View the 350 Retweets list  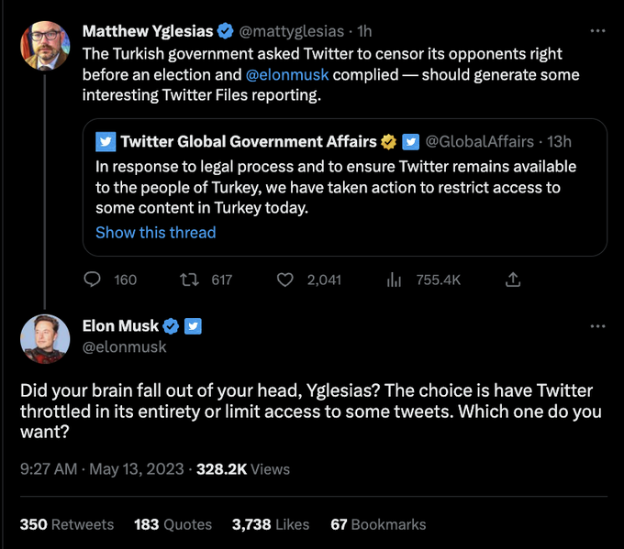click(x=67, y=524)
